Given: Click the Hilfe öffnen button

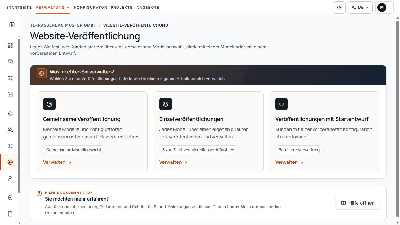Looking at the screenshot, I should click(358, 203).
